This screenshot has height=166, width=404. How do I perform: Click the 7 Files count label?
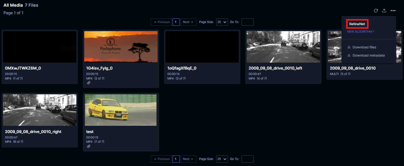tap(32, 5)
